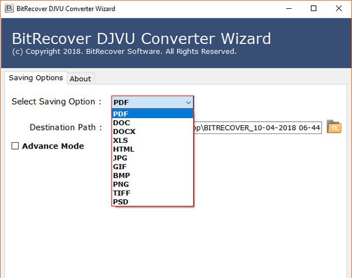The width and height of the screenshot is (352, 278).
Task: Click inside the Destination Path field
Action: (258, 128)
